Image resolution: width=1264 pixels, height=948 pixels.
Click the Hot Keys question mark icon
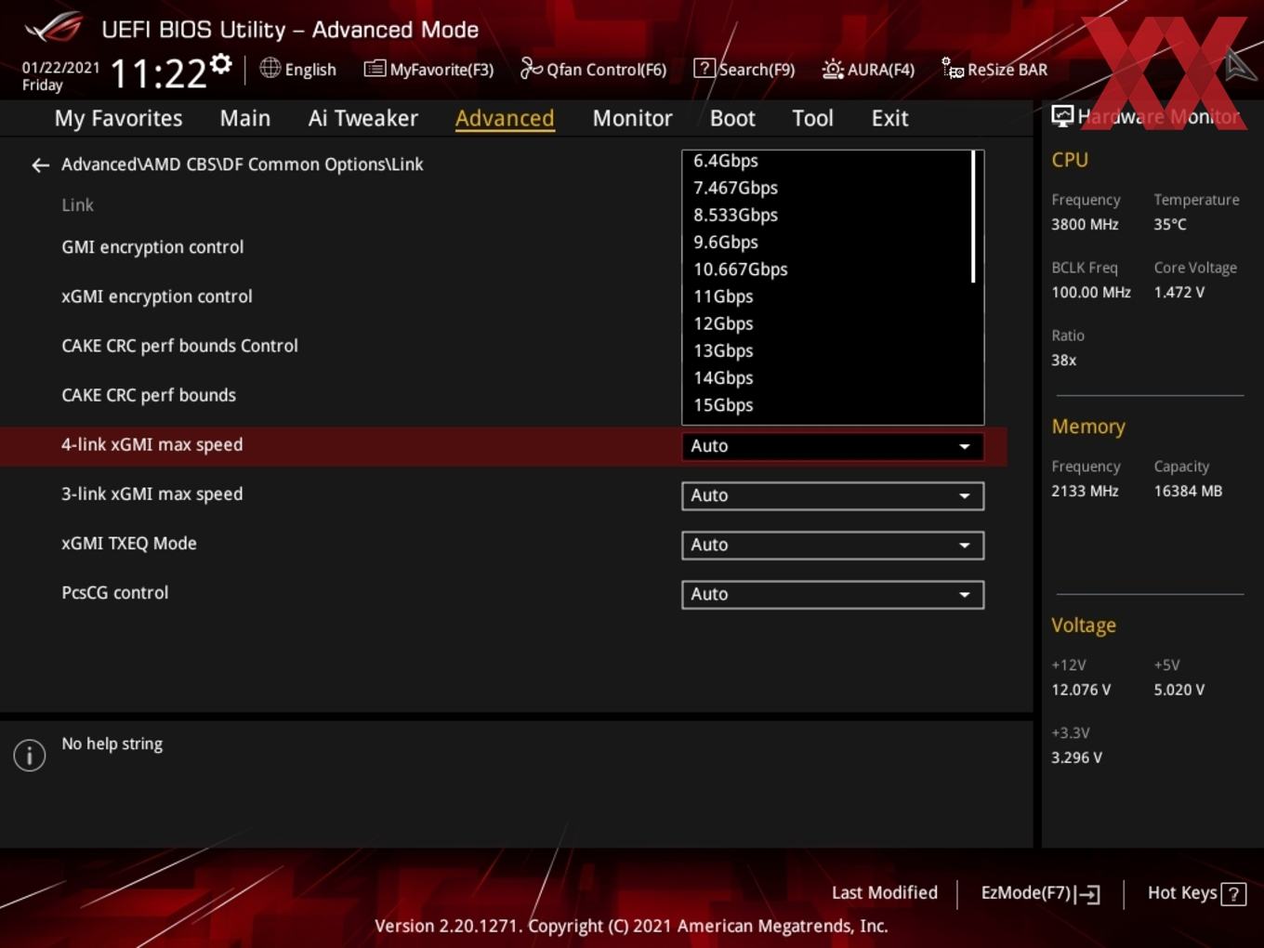point(1233,894)
